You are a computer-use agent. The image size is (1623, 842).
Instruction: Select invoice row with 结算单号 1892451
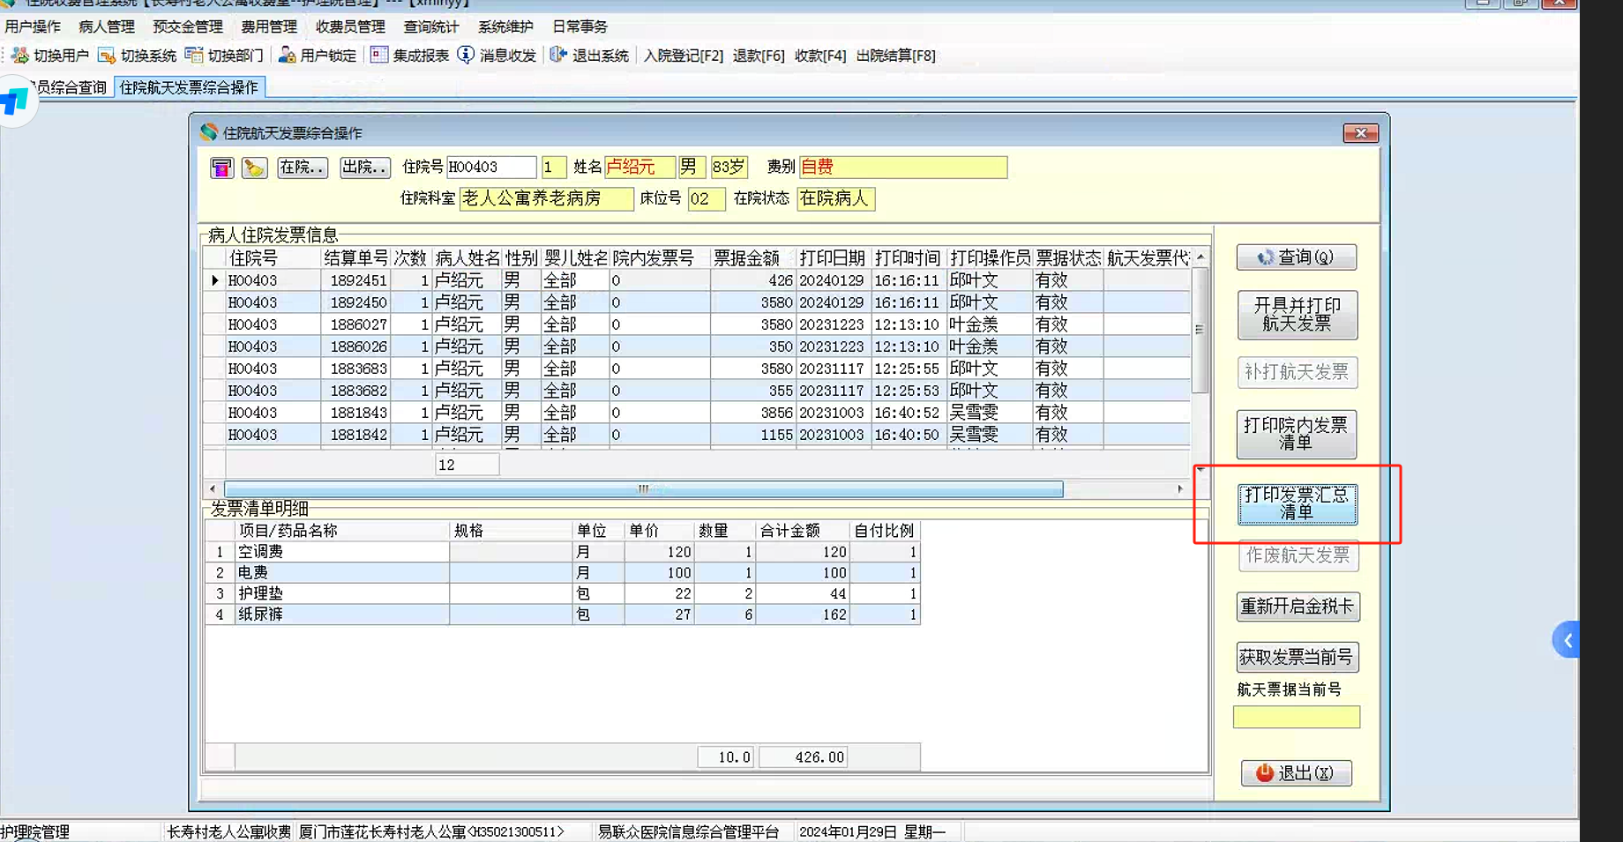click(697, 280)
